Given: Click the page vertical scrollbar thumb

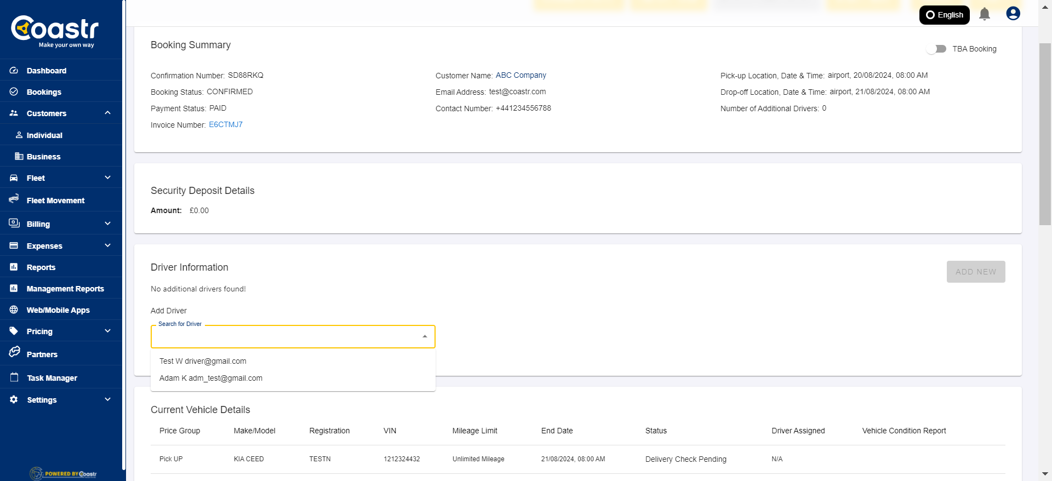Looking at the screenshot, I should tap(1045, 134).
